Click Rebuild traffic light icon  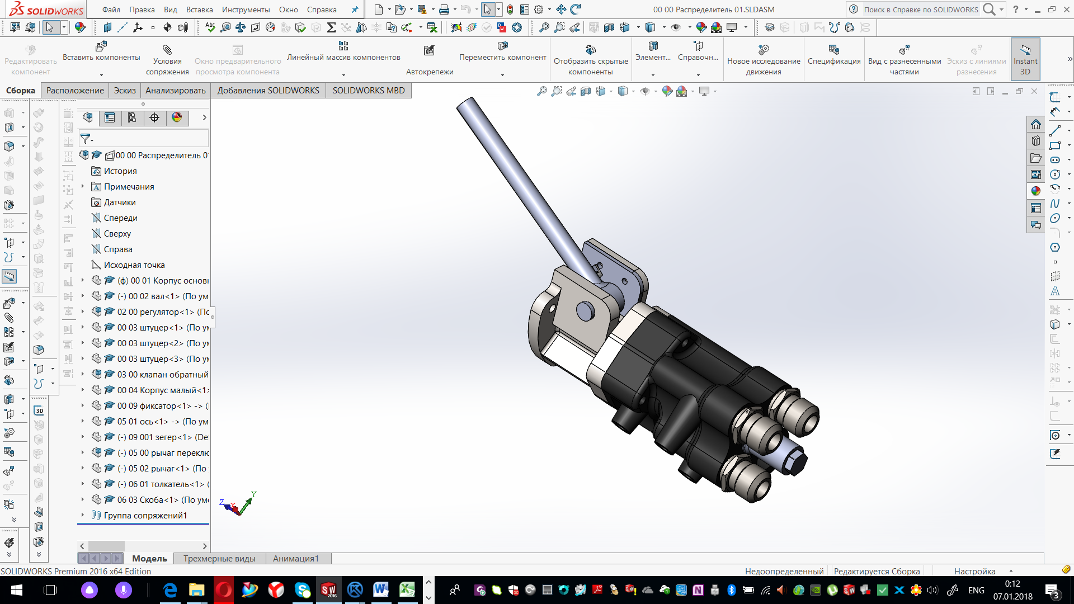510,10
